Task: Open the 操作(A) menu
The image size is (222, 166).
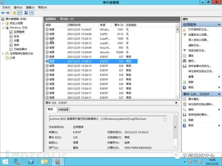Action: [x=18, y=7]
